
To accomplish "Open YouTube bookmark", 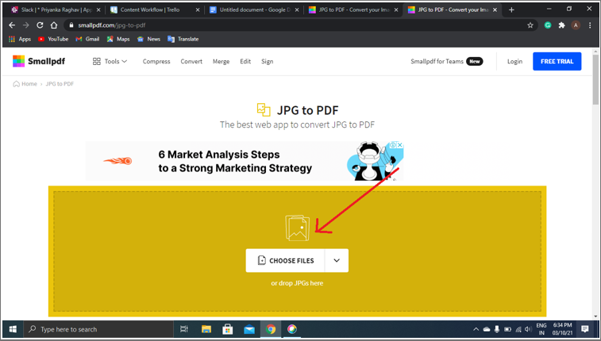I will pyautogui.click(x=53, y=39).
